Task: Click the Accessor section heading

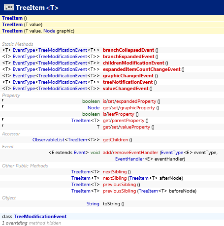Action: pyautogui.click(x=11, y=134)
